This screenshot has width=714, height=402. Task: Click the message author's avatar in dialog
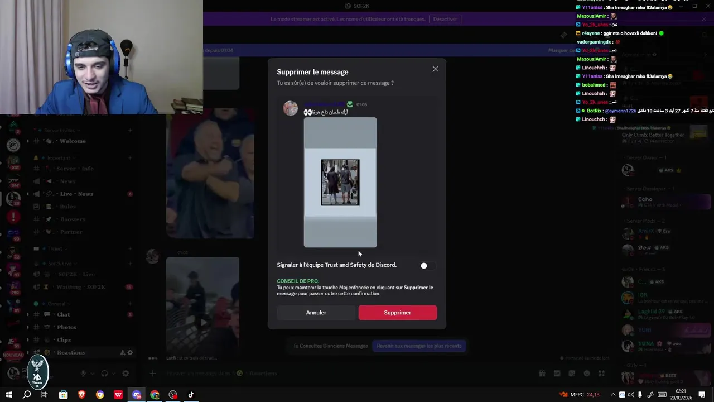pos(290,108)
